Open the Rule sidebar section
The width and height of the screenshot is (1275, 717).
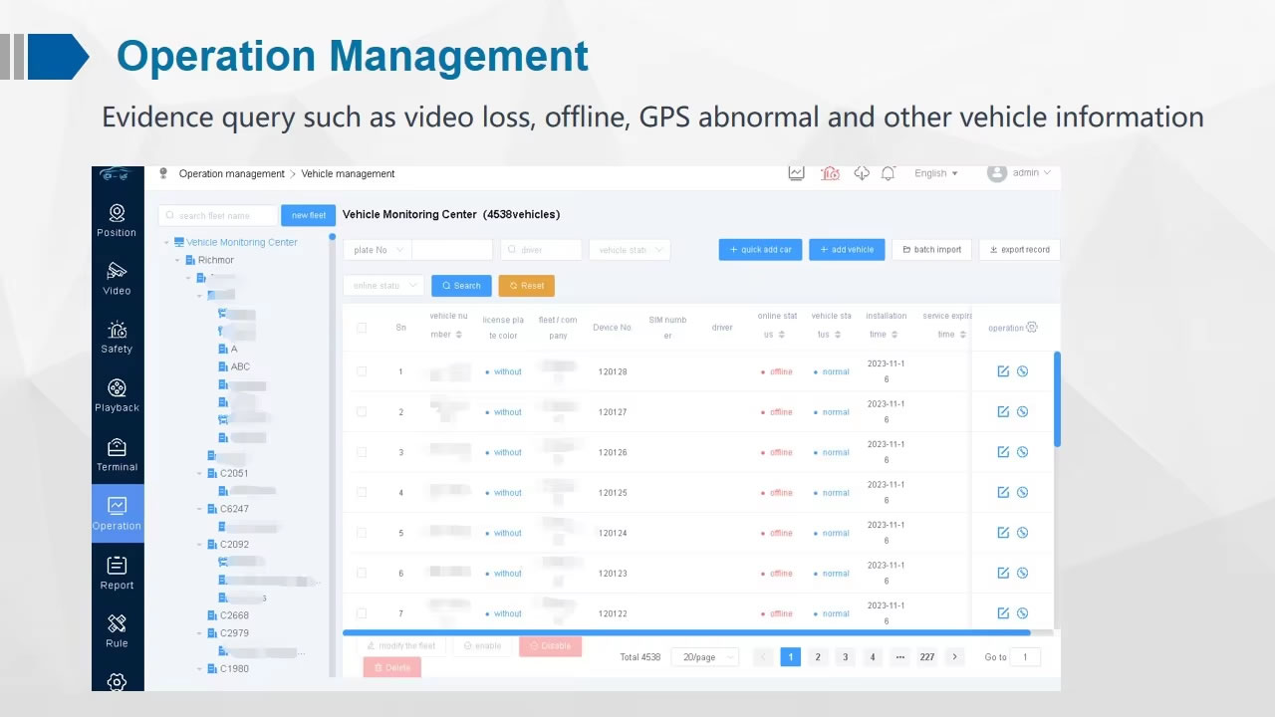pos(117,631)
